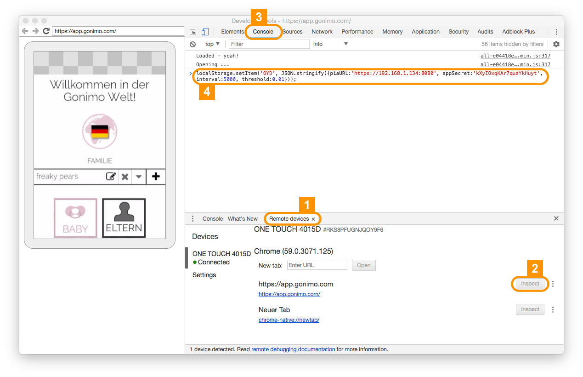Reload the page with refresh icon
The image size is (583, 377).
46,31
